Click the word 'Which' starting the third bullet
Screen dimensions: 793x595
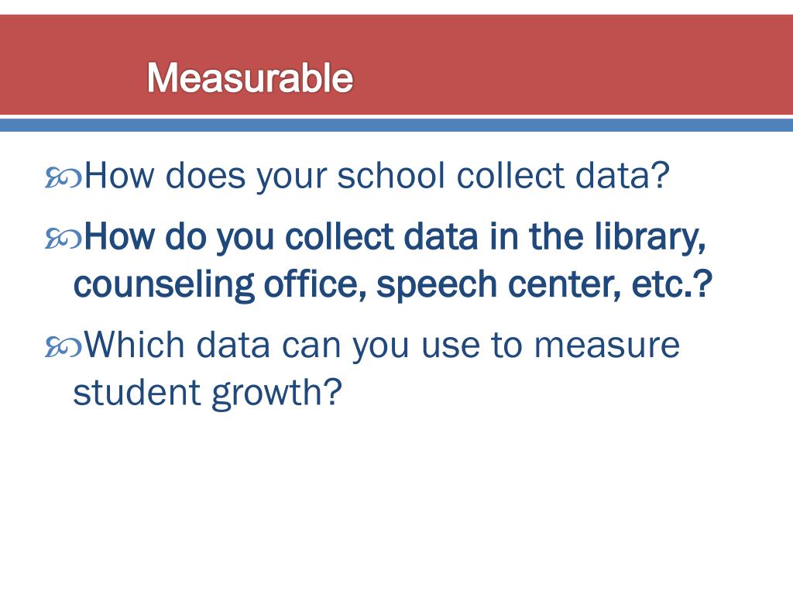[135, 346]
